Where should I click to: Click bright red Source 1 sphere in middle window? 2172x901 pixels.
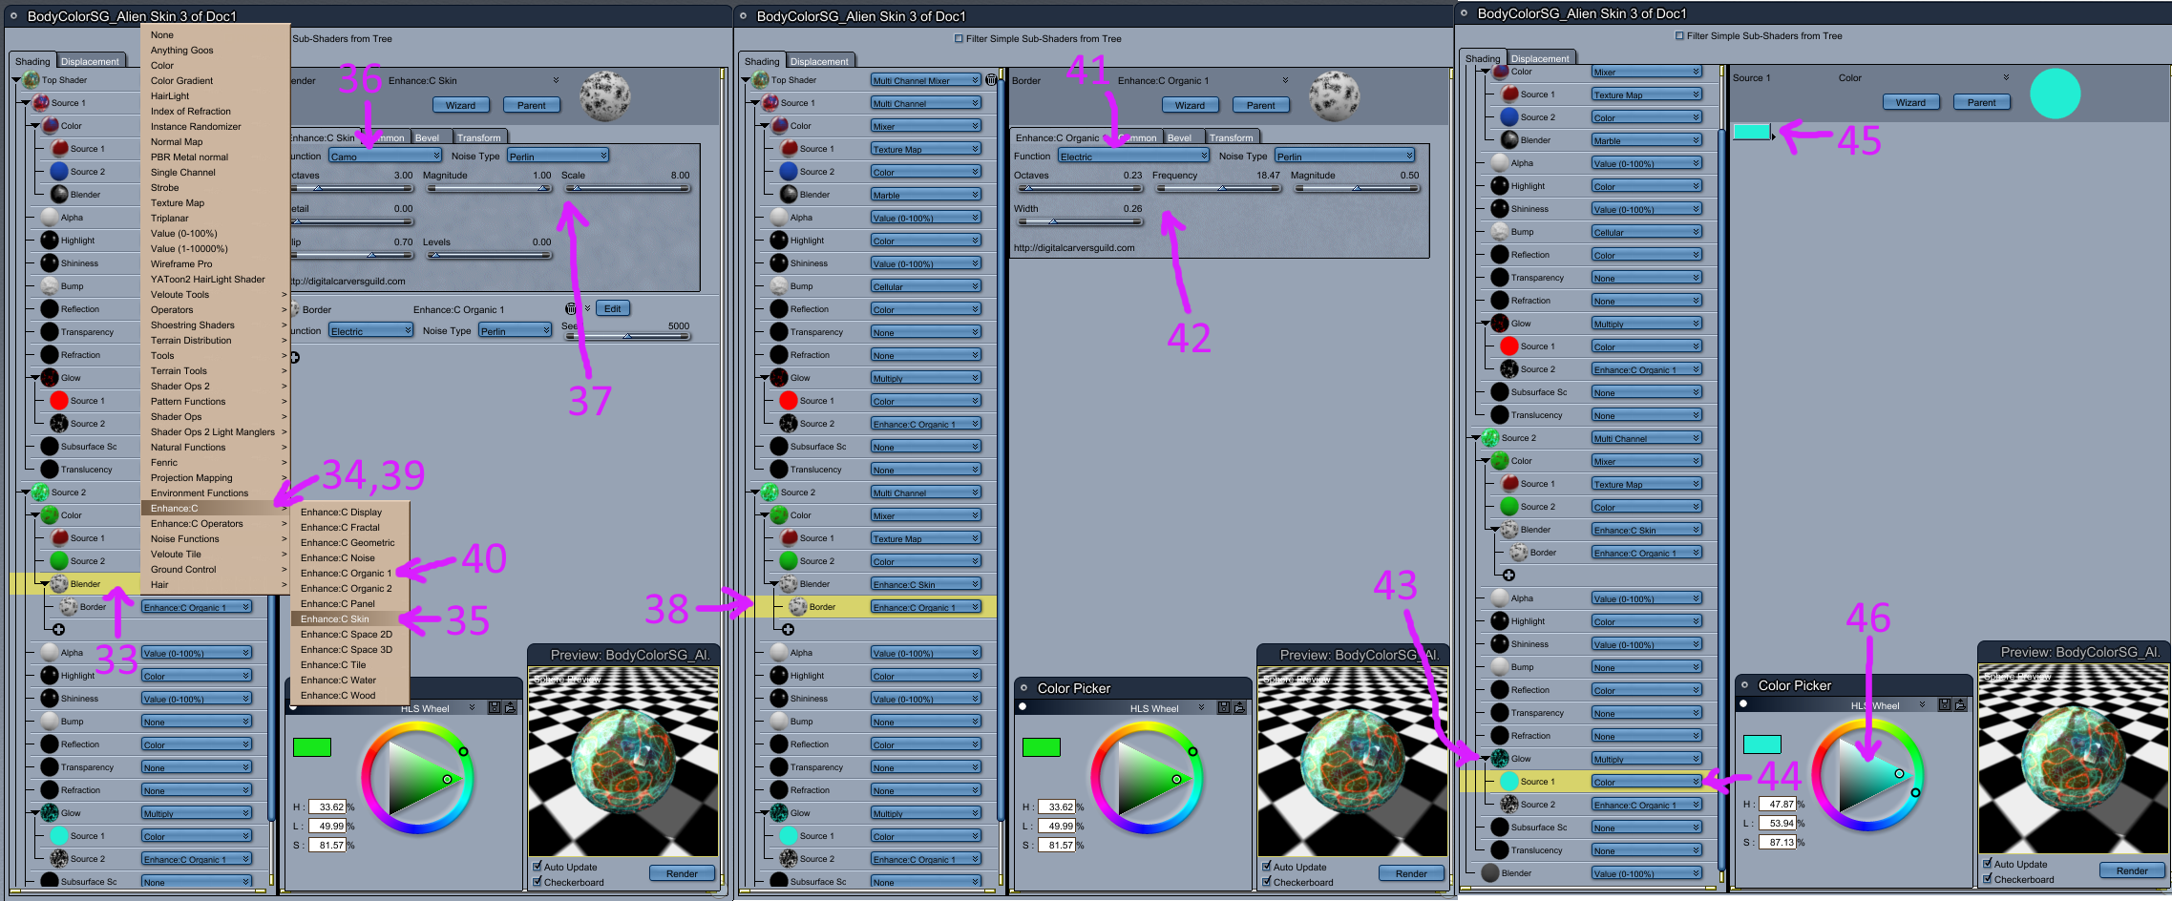789,400
